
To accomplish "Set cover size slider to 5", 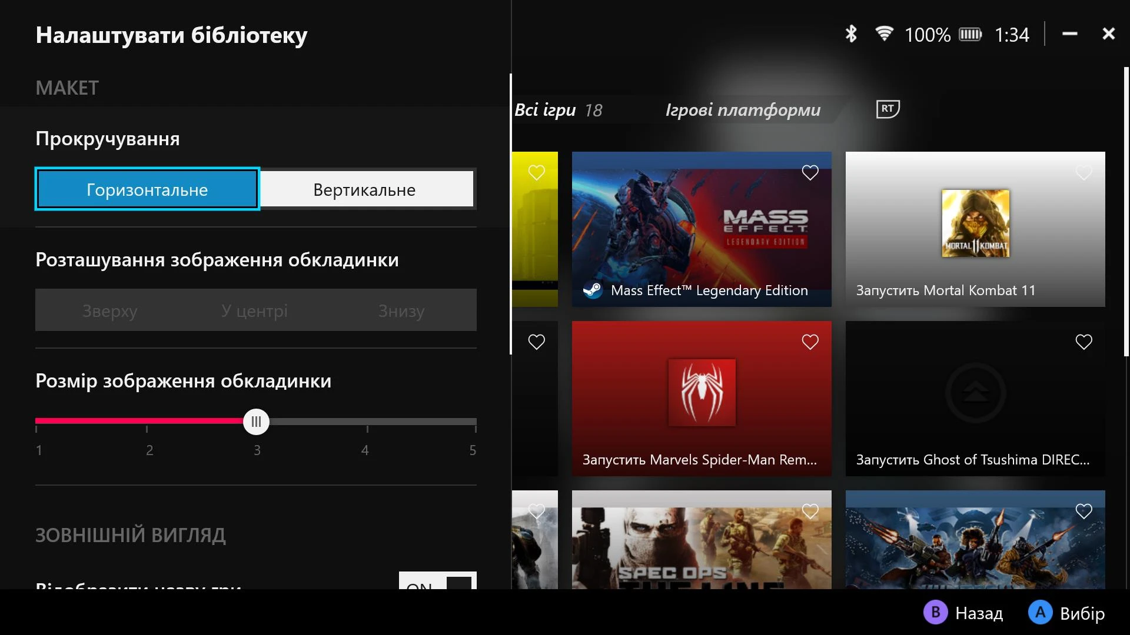I will point(475,422).
